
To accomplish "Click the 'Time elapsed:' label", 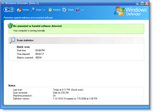I will tap(23, 54).
